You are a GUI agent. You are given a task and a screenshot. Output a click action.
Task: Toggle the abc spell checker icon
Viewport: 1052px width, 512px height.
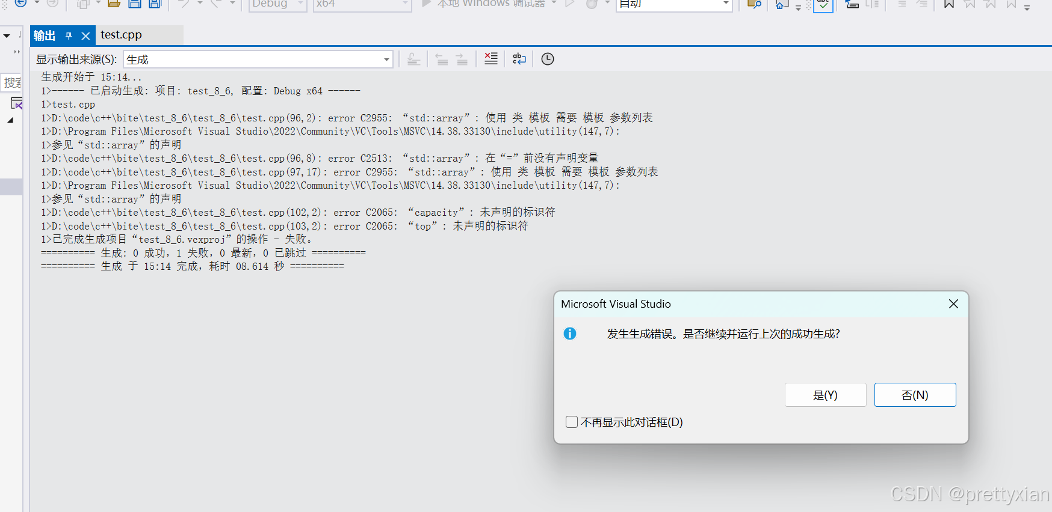(823, 5)
